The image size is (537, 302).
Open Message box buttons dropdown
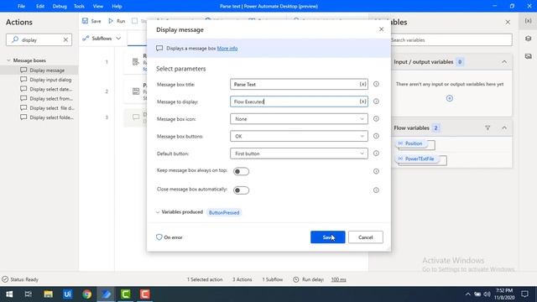tap(299, 136)
